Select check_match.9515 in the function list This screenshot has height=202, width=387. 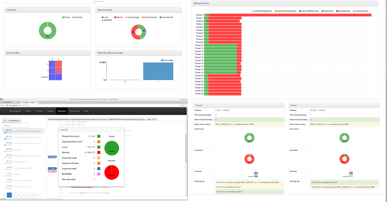point(22,186)
